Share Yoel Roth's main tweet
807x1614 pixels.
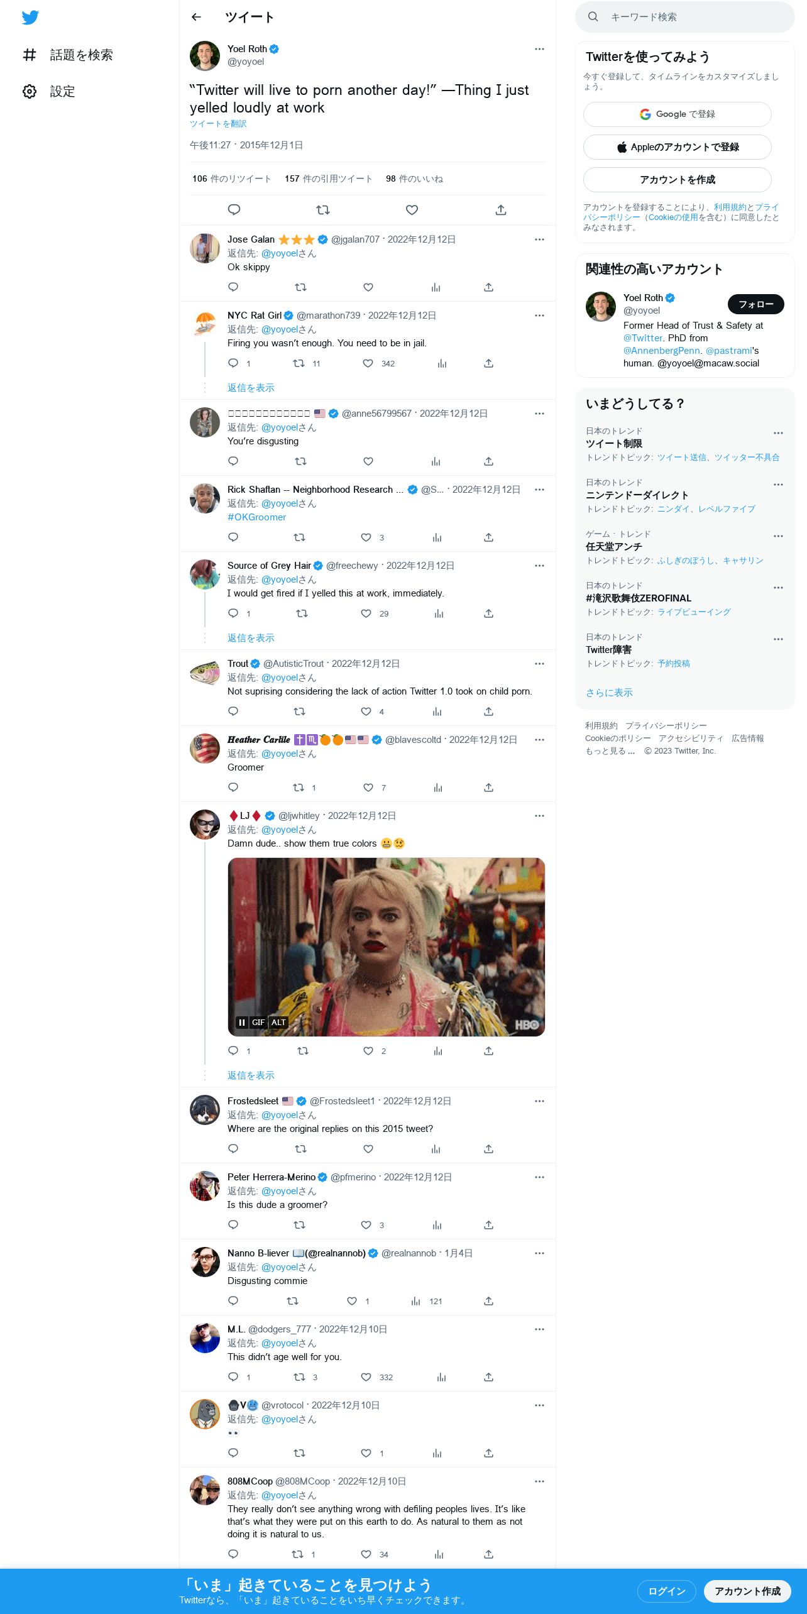click(501, 210)
